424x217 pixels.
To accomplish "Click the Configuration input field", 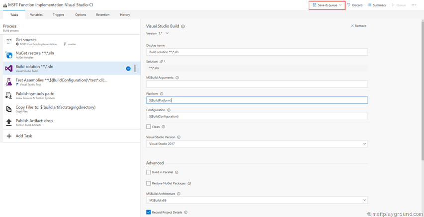I will coord(257,117).
